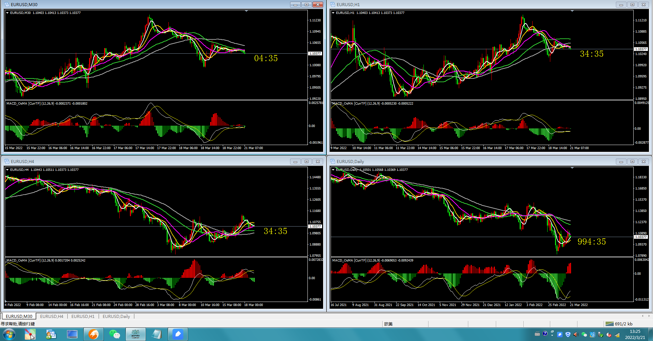653x341 pixels.
Task: Open the Windows Start orb
Action: click(x=9, y=335)
